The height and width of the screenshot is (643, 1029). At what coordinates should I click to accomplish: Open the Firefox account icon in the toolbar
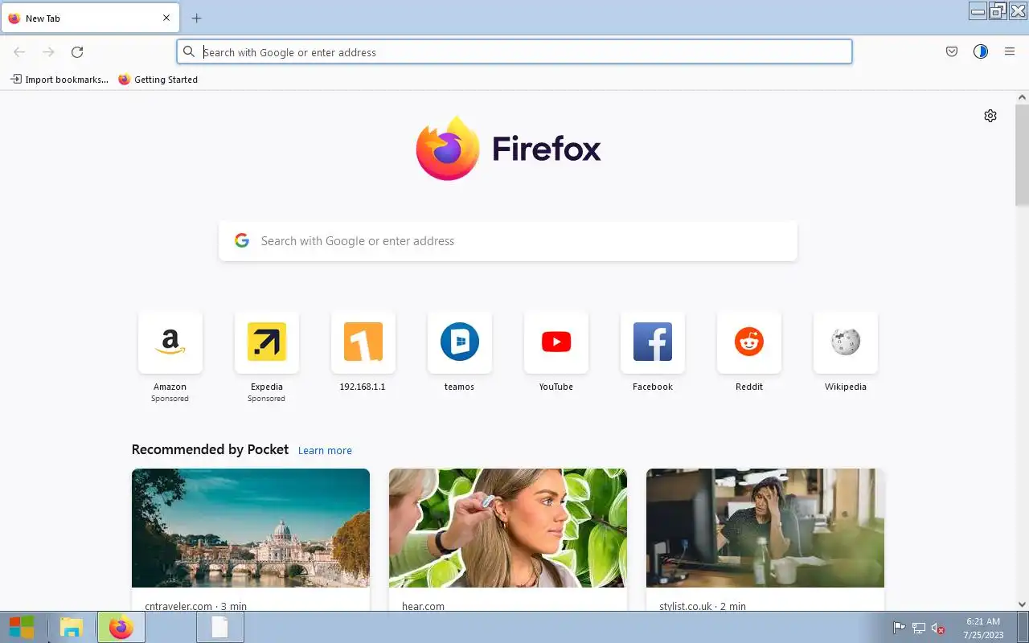pos(981,52)
